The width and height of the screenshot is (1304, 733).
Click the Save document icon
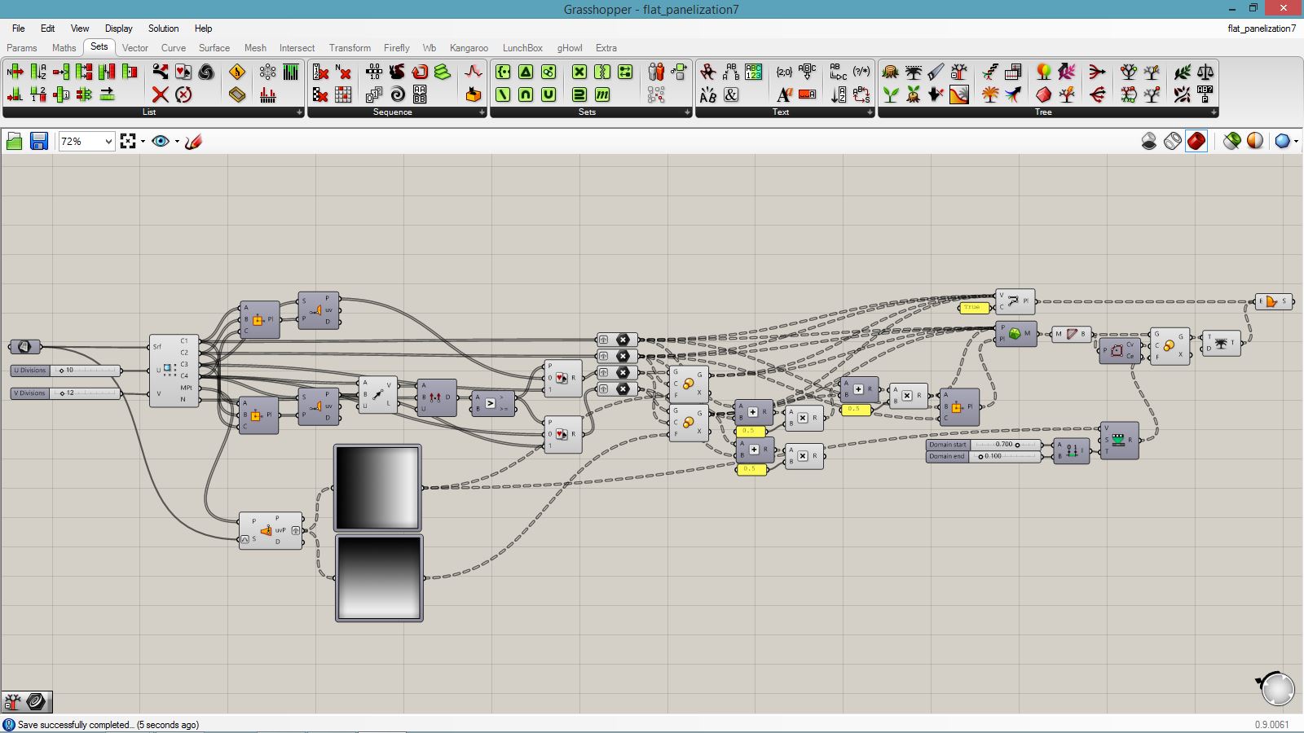pyautogui.click(x=38, y=142)
